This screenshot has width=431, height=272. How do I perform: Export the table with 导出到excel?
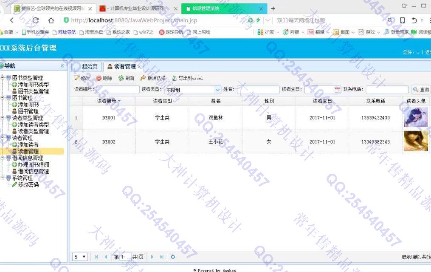(x=174, y=78)
